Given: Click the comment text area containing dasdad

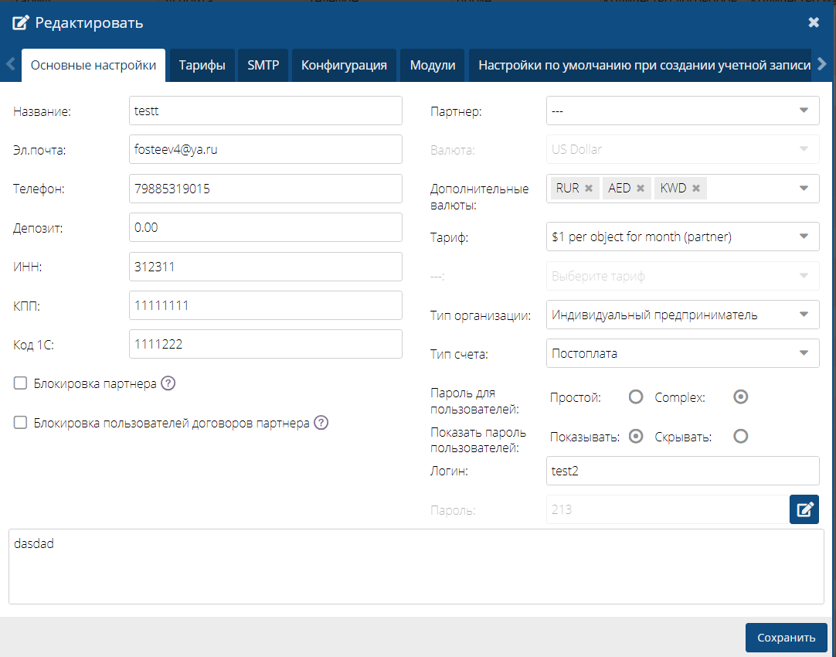Looking at the screenshot, I should [416, 567].
